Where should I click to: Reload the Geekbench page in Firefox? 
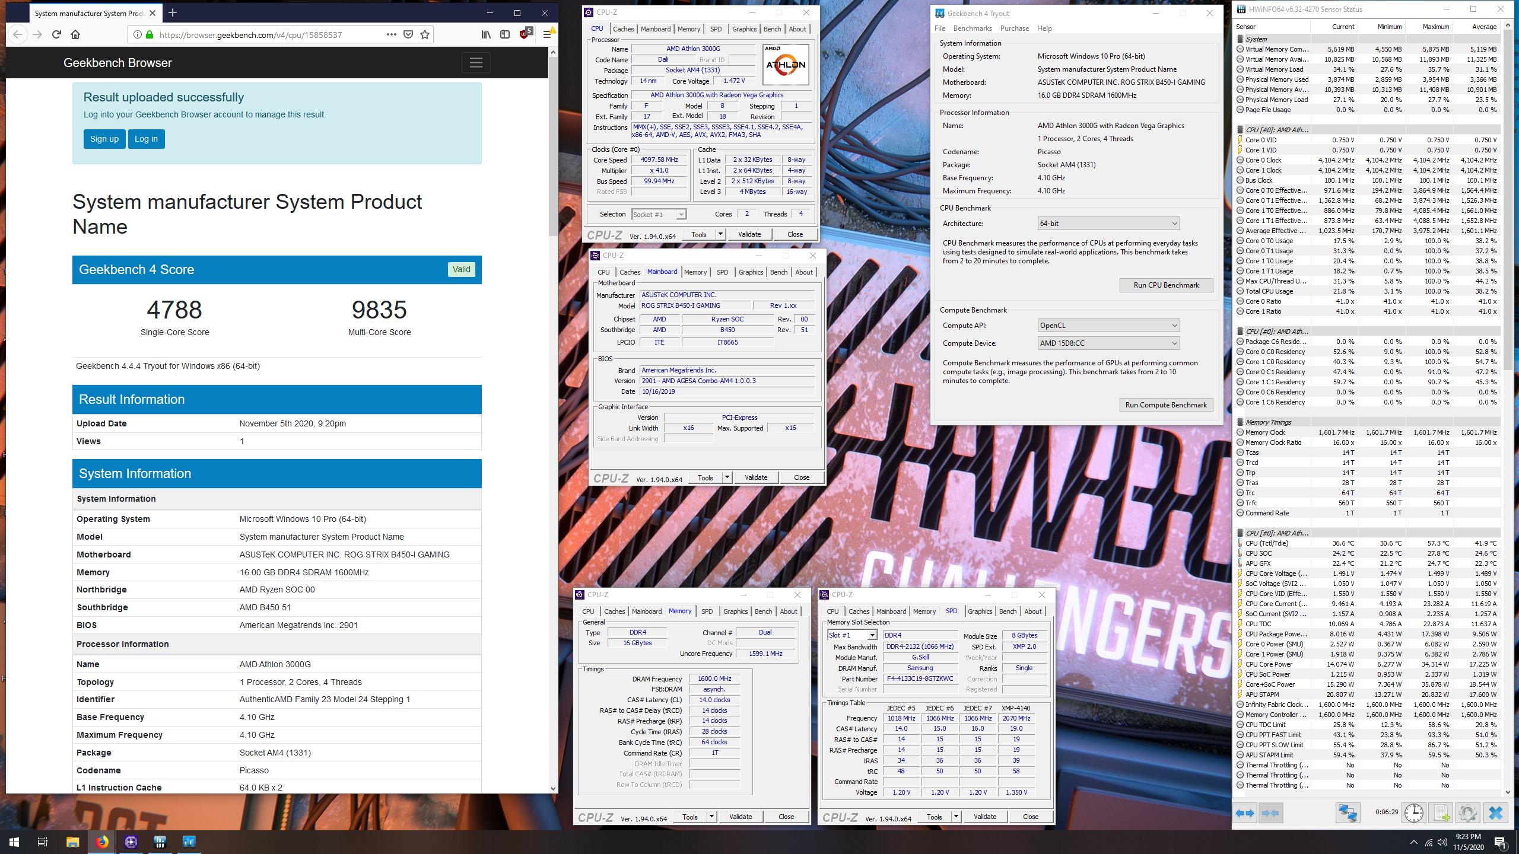[x=56, y=34]
